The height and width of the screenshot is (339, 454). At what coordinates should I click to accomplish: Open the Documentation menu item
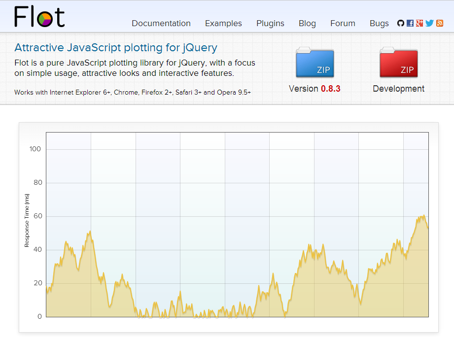161,24
